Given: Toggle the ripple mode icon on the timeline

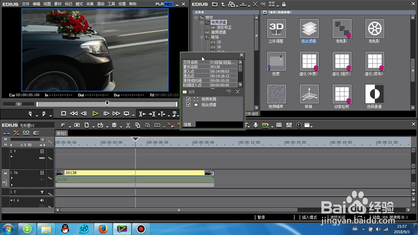Looking at the screenshot, I should pos(16,133).
